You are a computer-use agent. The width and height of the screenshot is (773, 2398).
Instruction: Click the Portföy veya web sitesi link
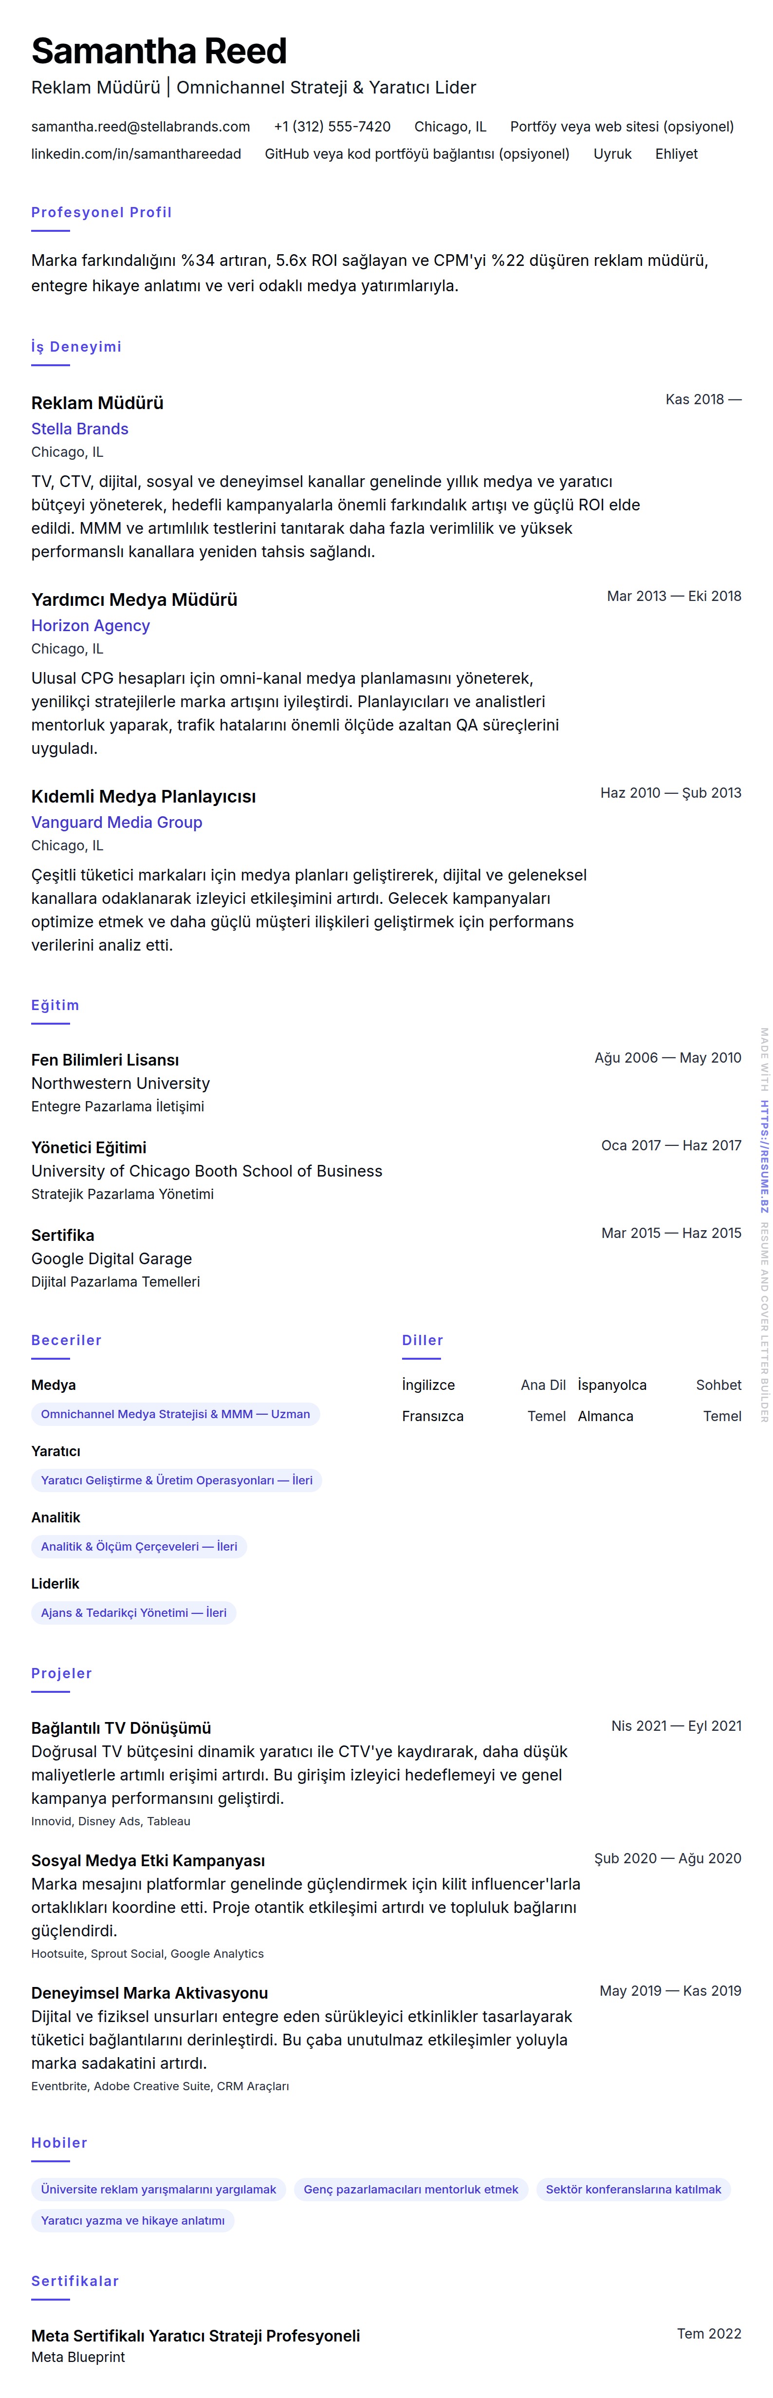(x=622, y=127)
